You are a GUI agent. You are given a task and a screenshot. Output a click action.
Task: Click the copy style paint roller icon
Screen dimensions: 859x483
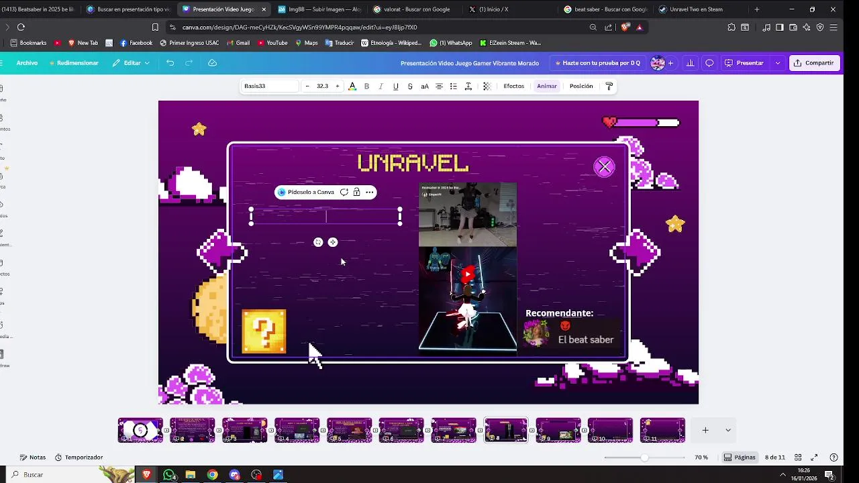tap(609, 86)
